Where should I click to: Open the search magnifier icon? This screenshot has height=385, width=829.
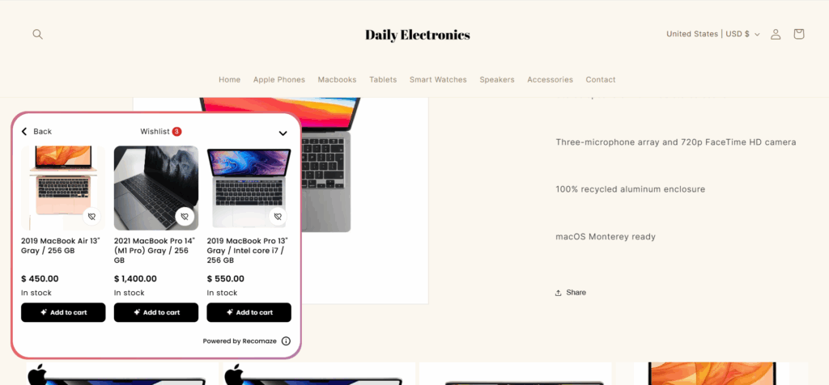(x=37, y=34)
